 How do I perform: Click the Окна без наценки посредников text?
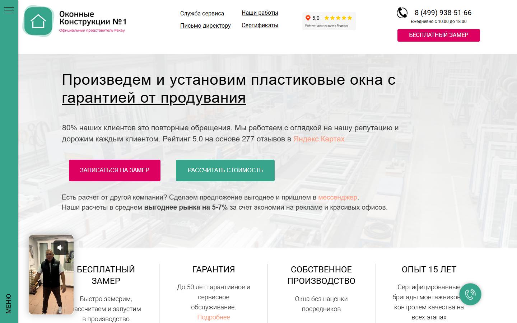[321, 304]
